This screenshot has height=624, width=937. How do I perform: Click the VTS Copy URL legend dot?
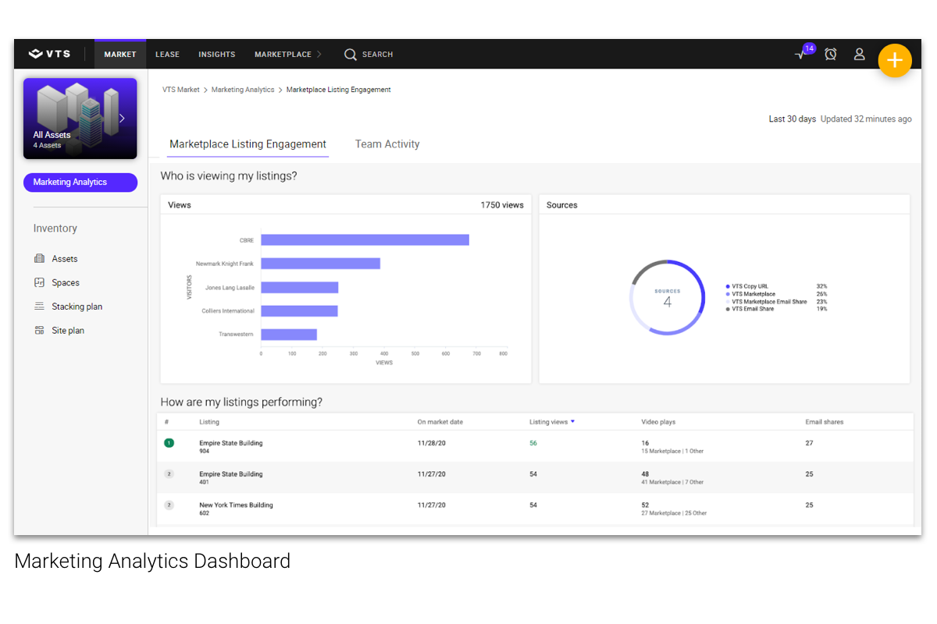[x=729, y=286]
